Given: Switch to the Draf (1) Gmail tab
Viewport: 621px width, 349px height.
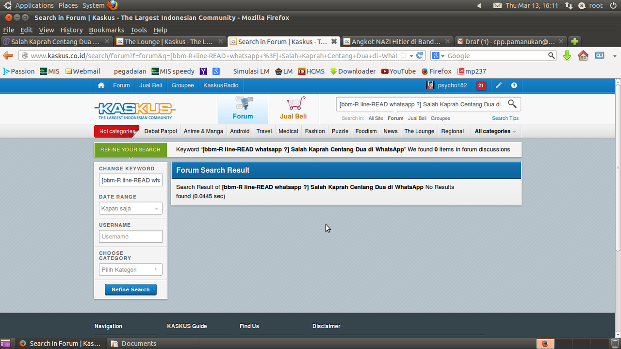Looking at the screenshot, I should click(x=510, y=41).
